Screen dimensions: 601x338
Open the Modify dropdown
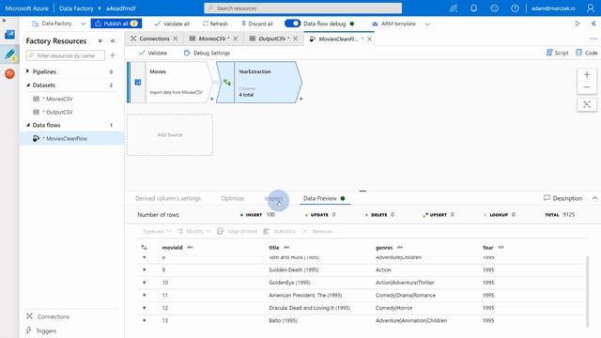pos(194,231)
